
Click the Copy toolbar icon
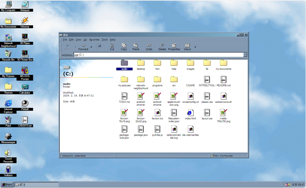tap(124, 47)
